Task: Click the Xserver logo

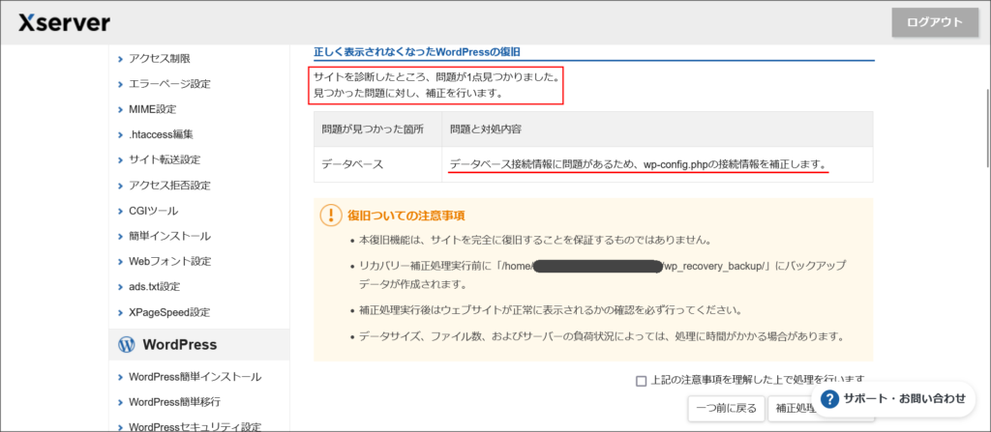Action: point(64,23)
